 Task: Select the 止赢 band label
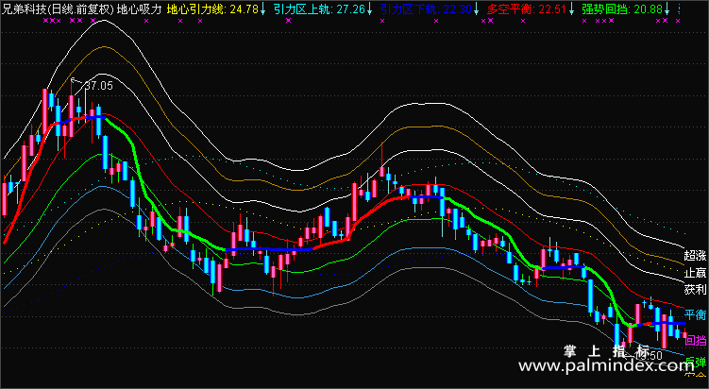pyautogui.click(x=695, y=273)
